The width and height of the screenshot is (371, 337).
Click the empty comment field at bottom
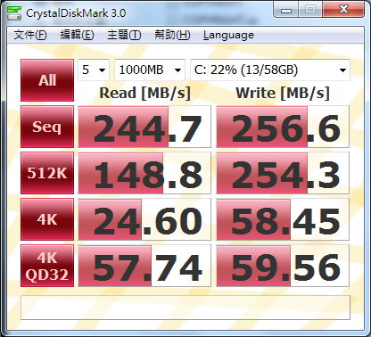185,308
